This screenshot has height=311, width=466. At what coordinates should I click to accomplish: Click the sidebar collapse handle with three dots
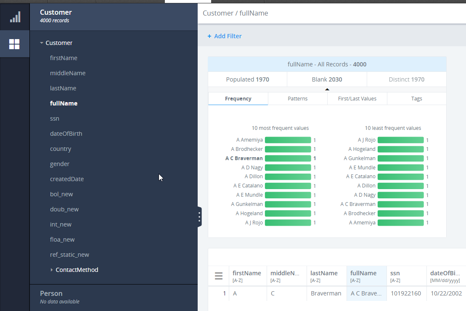coord(199,217)
